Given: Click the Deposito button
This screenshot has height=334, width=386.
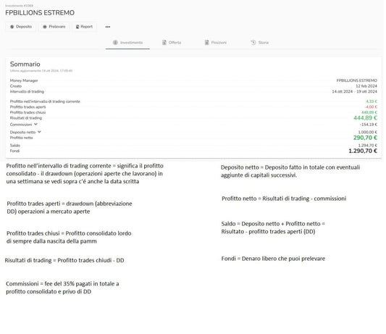Looking at the screenshot, I should 21,27.
